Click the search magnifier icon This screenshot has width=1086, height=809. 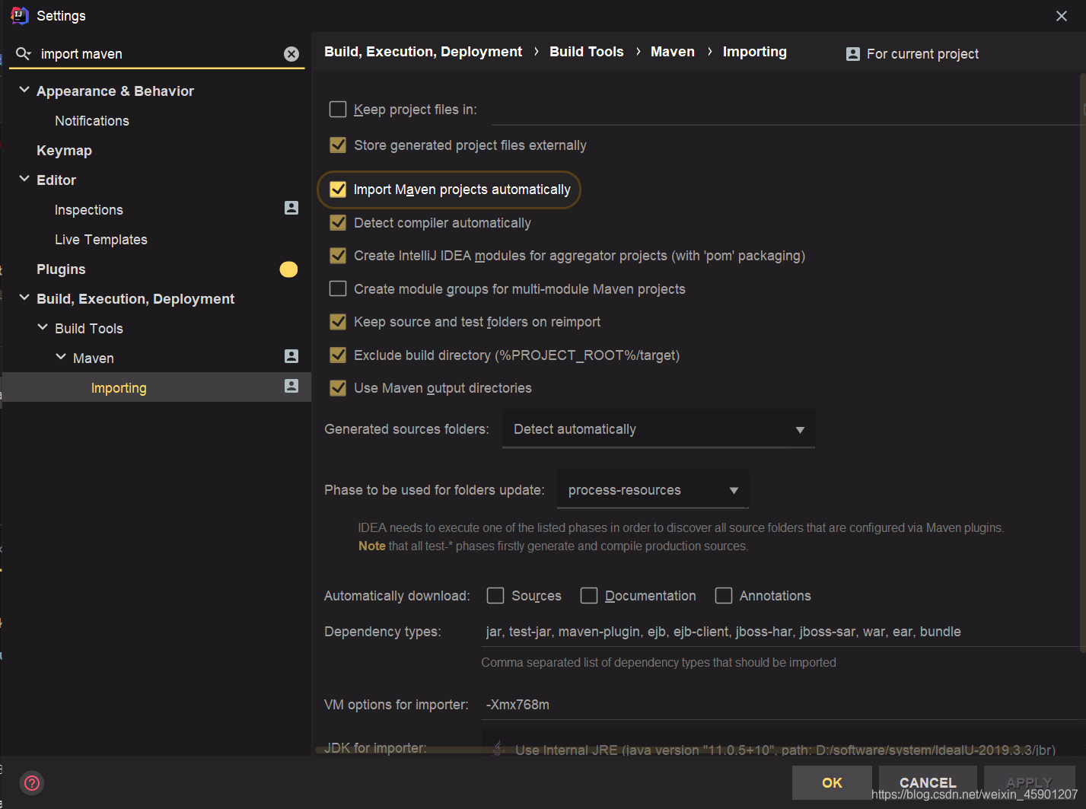[24, 53]
